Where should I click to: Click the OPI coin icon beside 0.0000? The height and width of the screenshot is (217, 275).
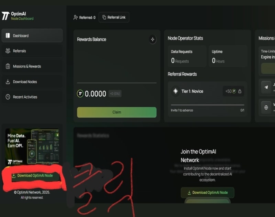tap(80, 94)
